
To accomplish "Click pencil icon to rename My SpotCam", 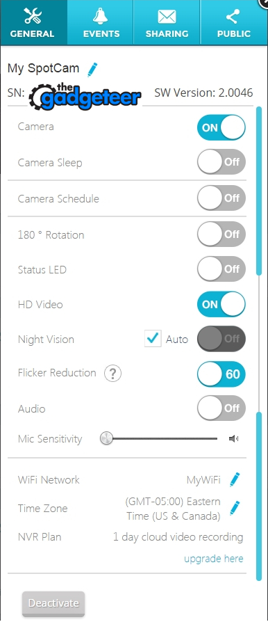I will coord(92,69).
